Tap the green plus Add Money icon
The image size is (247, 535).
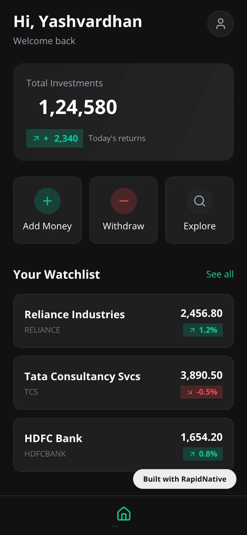click(x=47, y=201)
